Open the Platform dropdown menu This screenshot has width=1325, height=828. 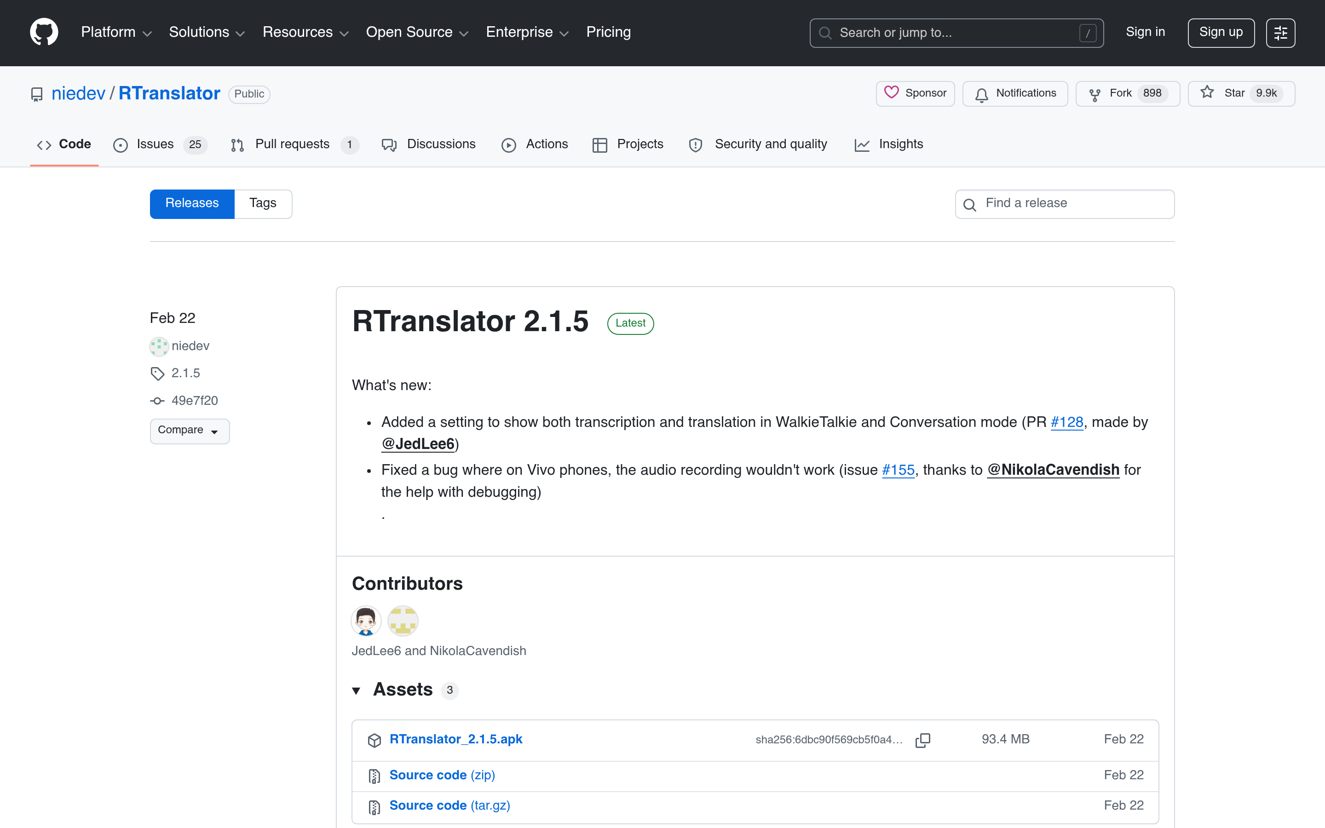[x=116, y=32]
